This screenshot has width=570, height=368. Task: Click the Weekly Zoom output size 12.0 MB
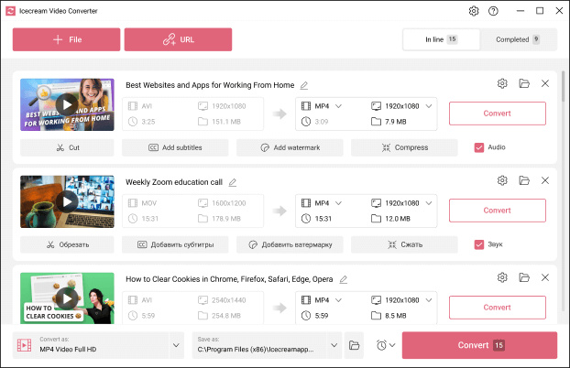[398, 219]
